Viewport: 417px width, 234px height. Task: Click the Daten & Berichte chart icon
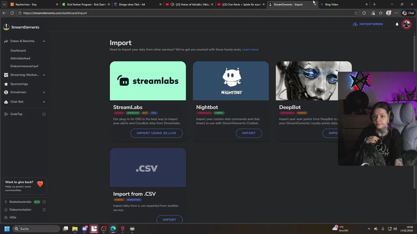6,41
